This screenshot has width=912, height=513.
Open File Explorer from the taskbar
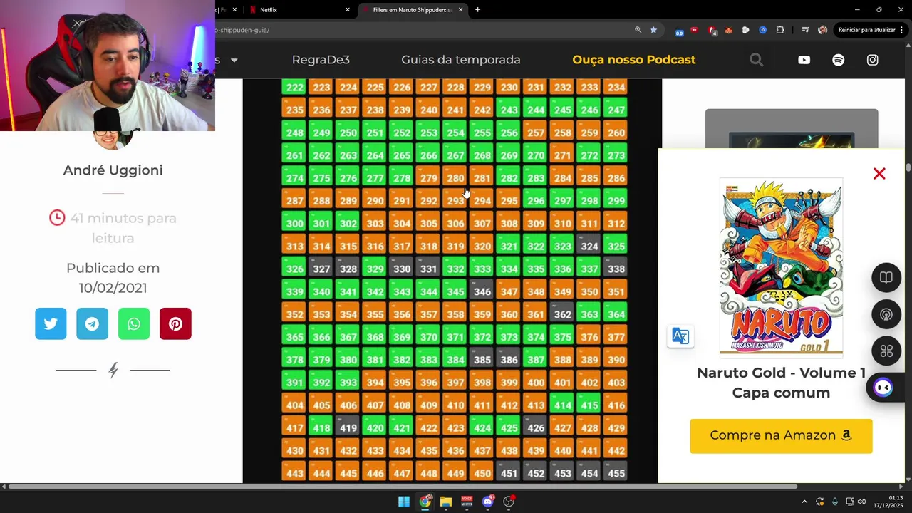[446, 502]
